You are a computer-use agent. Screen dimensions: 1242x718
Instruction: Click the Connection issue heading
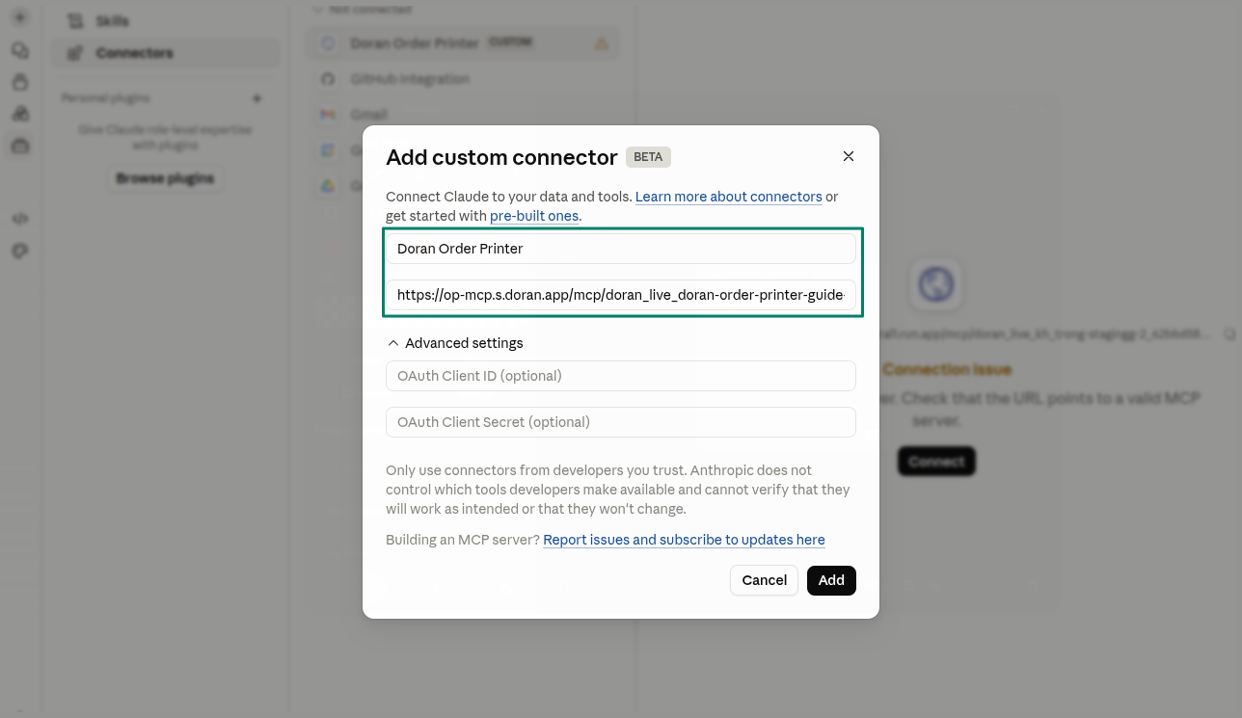947,369
